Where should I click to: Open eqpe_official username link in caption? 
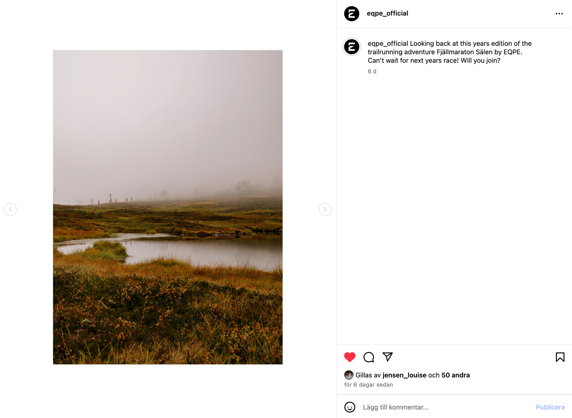(388, 43)
